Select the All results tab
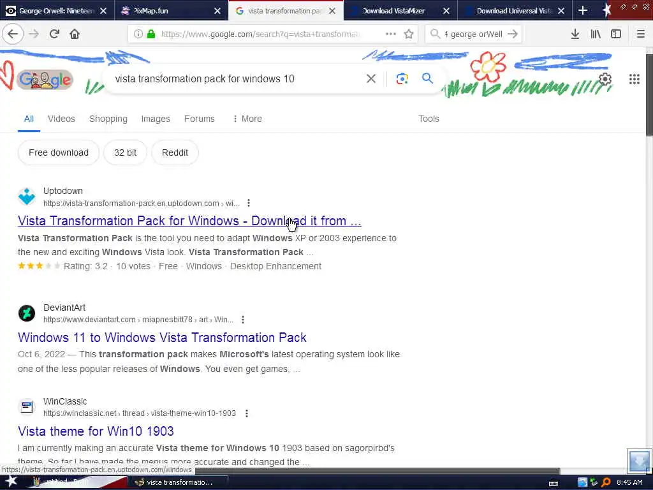The height and width of the screenshot is (490, 653). pyautogui.click(x=29, y=119)
